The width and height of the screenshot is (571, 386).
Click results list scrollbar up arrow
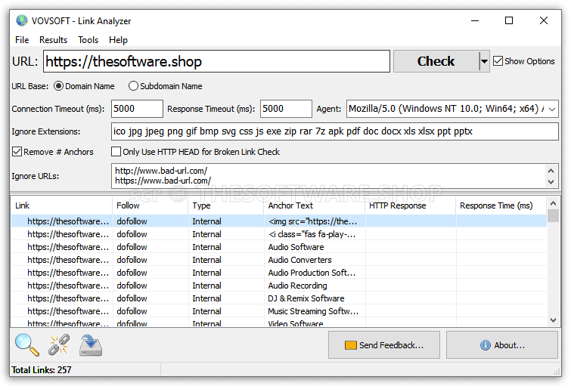tap(553, 203)
